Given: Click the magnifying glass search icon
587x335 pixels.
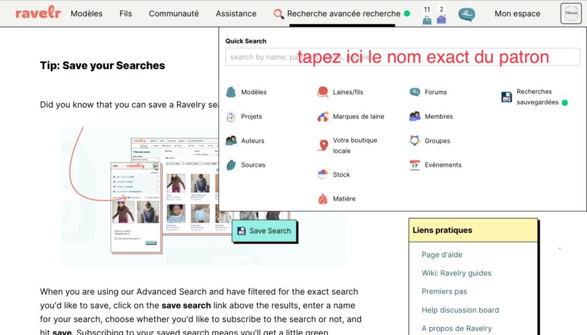Looking at the screenshot, I should (x=278, y=14).
